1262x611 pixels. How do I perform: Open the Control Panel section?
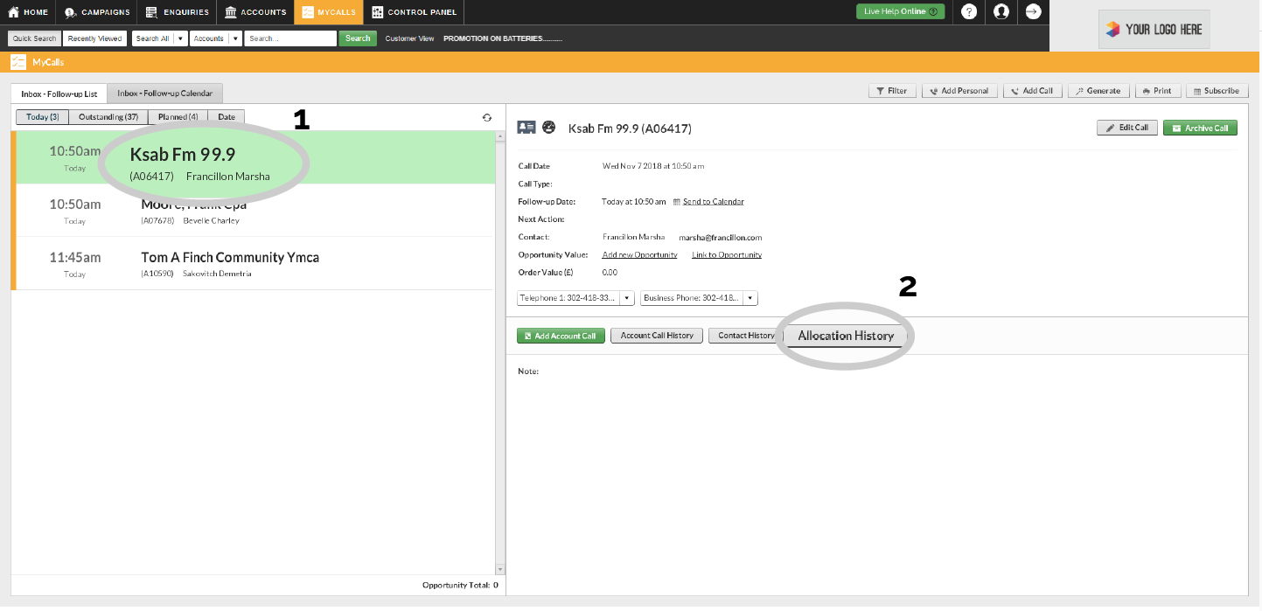coord(414,12)
